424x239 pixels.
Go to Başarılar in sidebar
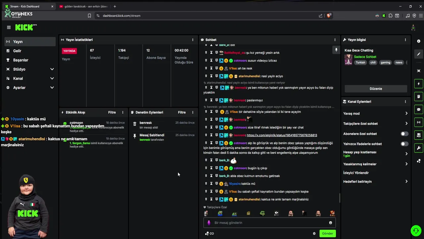[30, 60]
